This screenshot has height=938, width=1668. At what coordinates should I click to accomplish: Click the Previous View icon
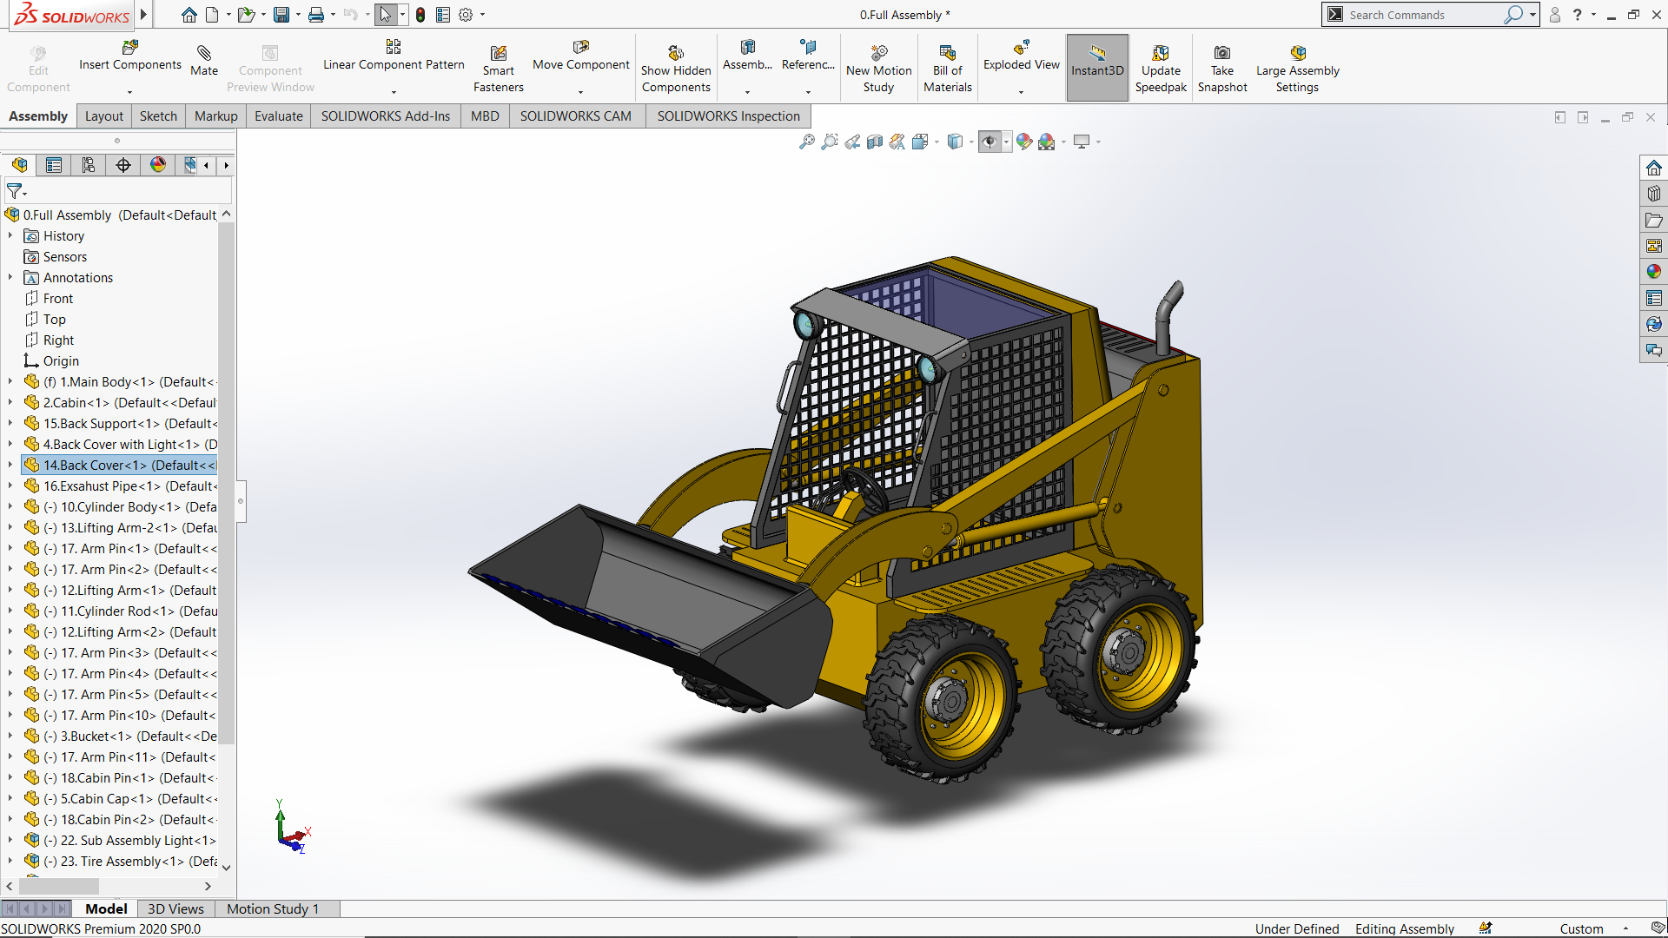[x=852, y=142]
